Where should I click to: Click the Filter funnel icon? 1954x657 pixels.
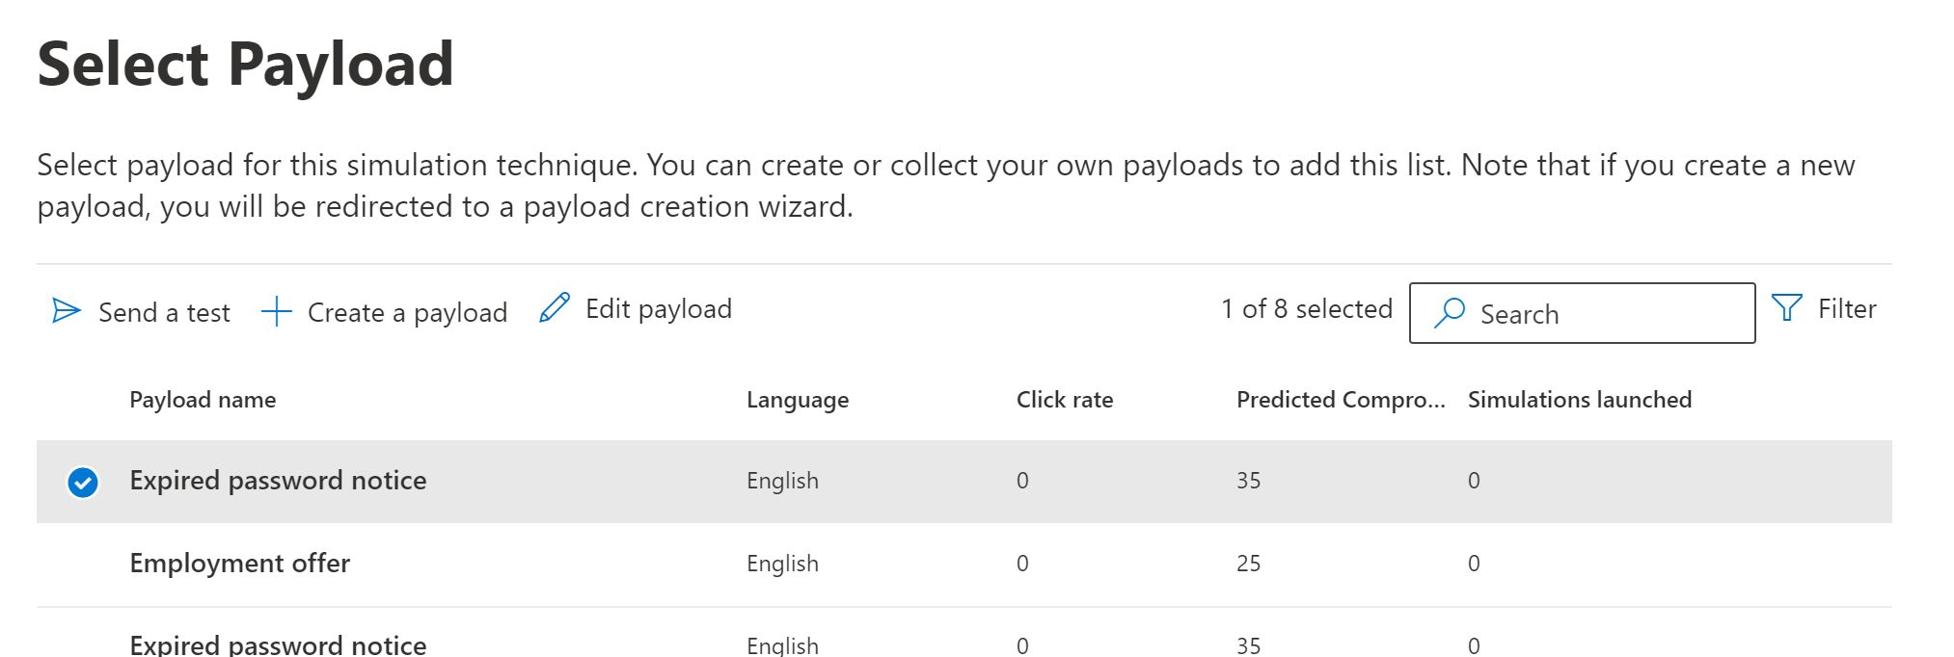tap(1786, 308)
